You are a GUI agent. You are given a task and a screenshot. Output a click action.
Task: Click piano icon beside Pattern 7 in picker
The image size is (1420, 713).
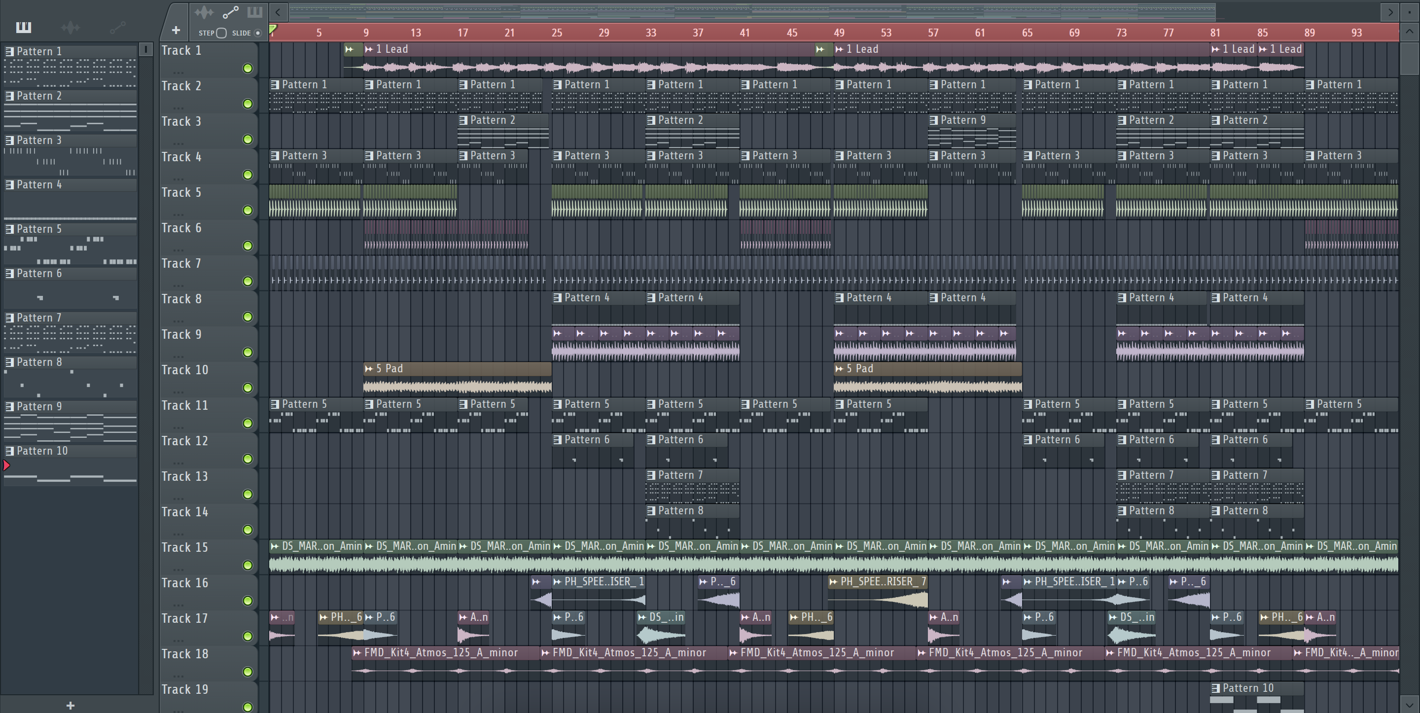(9, 318)
